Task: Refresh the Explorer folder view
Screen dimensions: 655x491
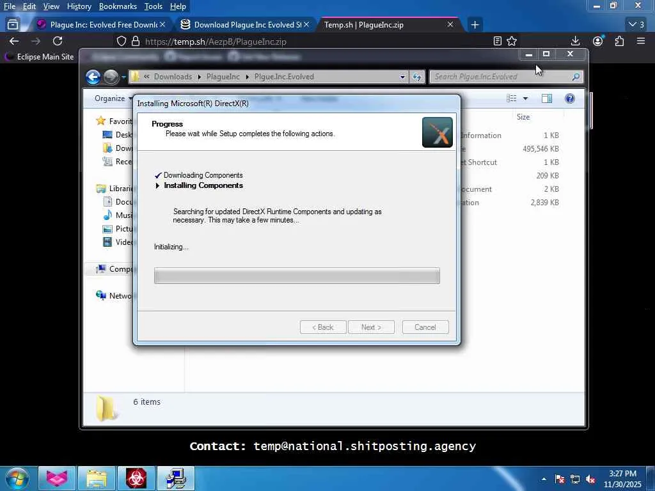Action: pyautogui.click(x=417, y=77)
